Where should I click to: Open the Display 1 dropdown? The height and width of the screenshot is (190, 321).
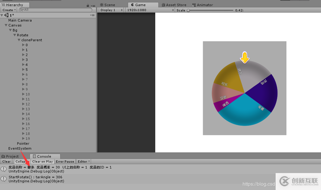[x=111, y=10]
